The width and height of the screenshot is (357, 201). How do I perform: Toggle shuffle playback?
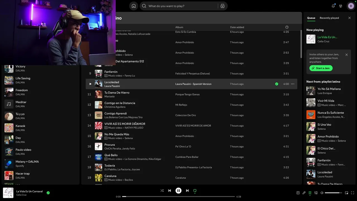point(162,191)
